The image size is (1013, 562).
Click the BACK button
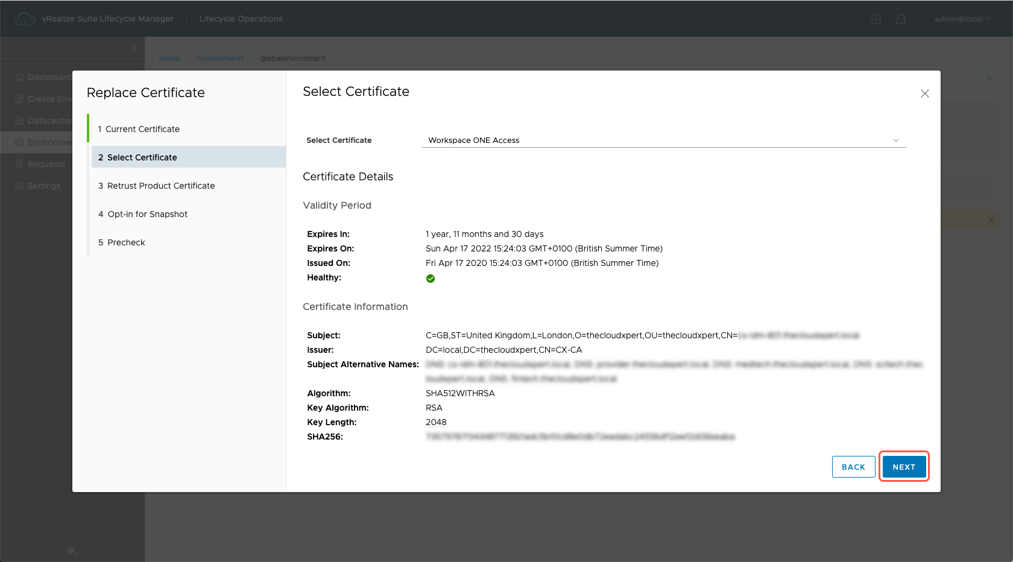(x=853, y=467)
